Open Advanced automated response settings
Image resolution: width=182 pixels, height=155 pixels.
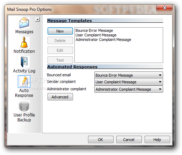pyautogui.click(x=60, y=97)
